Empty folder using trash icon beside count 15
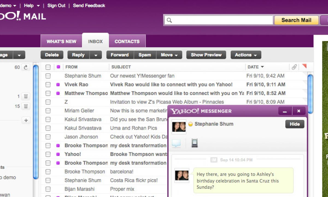The image size is (328, 197). 26,106
